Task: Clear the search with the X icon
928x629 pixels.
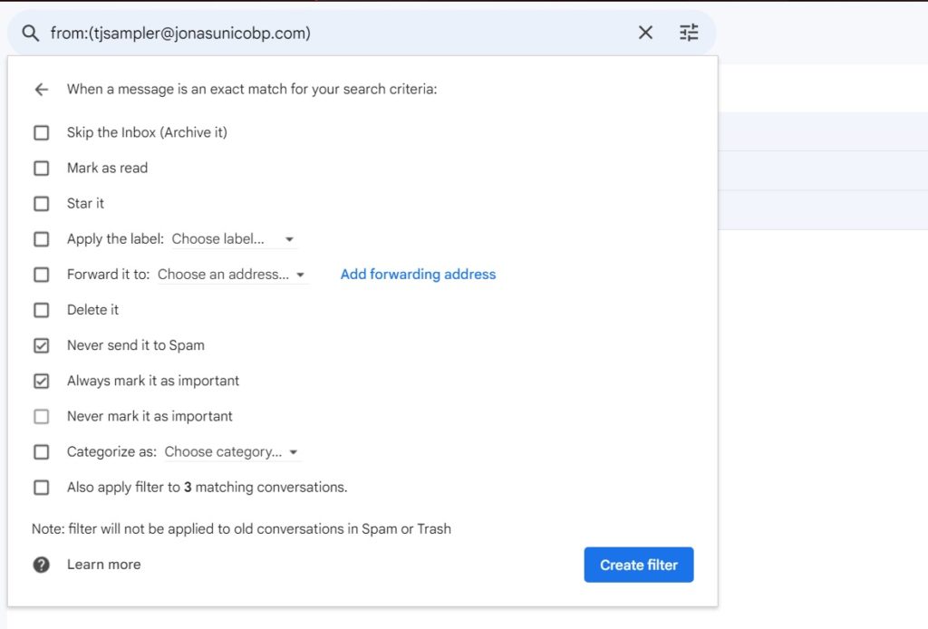Action: [645, 34]
